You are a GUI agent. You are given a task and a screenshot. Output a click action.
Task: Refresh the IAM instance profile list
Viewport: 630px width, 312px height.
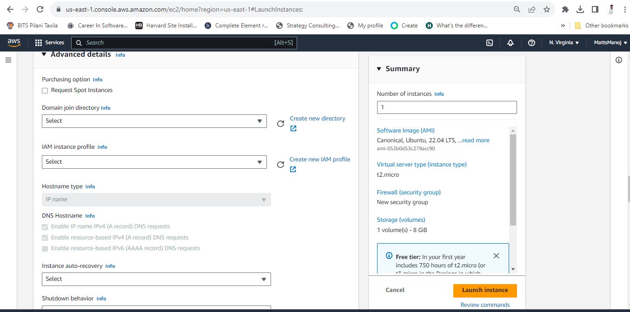[x=280, y=165]
